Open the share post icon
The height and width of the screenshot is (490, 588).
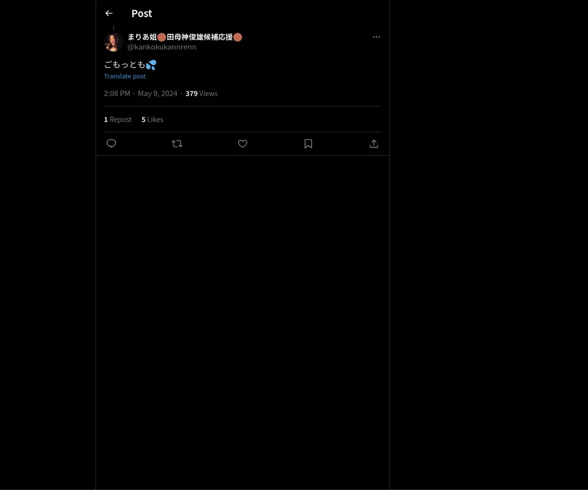click(374, 144)
